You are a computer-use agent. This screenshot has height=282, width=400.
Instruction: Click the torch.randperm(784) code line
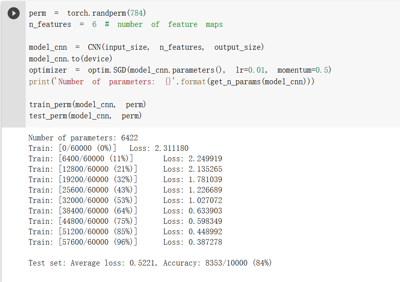click(87, 13)
